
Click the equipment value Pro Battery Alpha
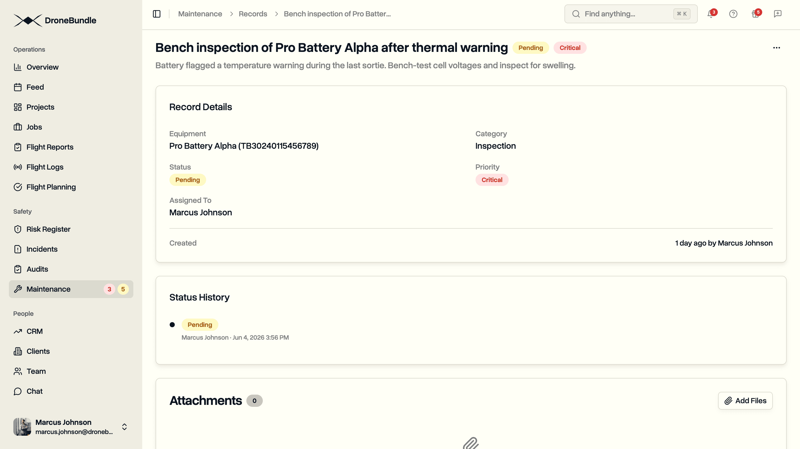pyautogui.click(x=244, y=146)
